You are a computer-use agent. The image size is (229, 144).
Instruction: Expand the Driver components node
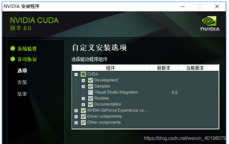pyautogui.click(x=76, y=117)
